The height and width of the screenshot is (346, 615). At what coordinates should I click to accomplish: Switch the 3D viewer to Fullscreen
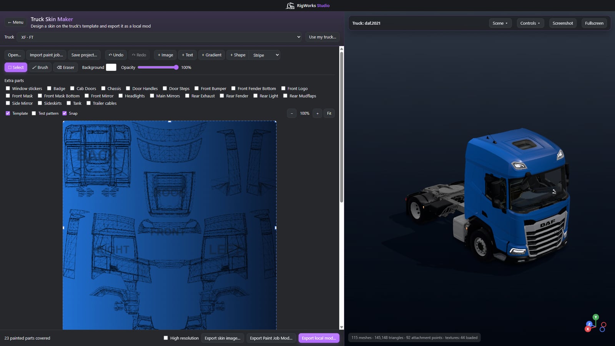coord(594,23)
